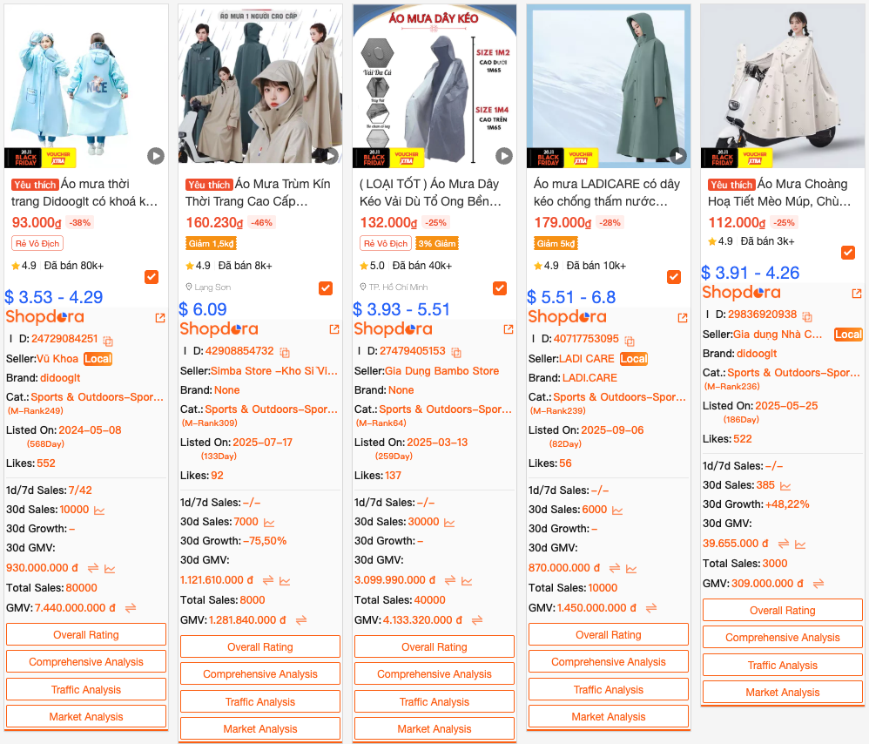This screenshot has height=744, width=869.
Task: Open the LADI.CARE brand link
Action: (x=589, y=378)
